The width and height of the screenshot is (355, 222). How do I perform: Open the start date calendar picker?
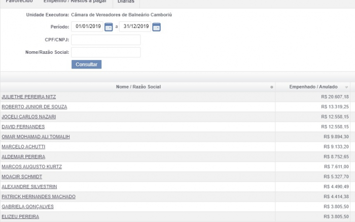click(109, 27)
